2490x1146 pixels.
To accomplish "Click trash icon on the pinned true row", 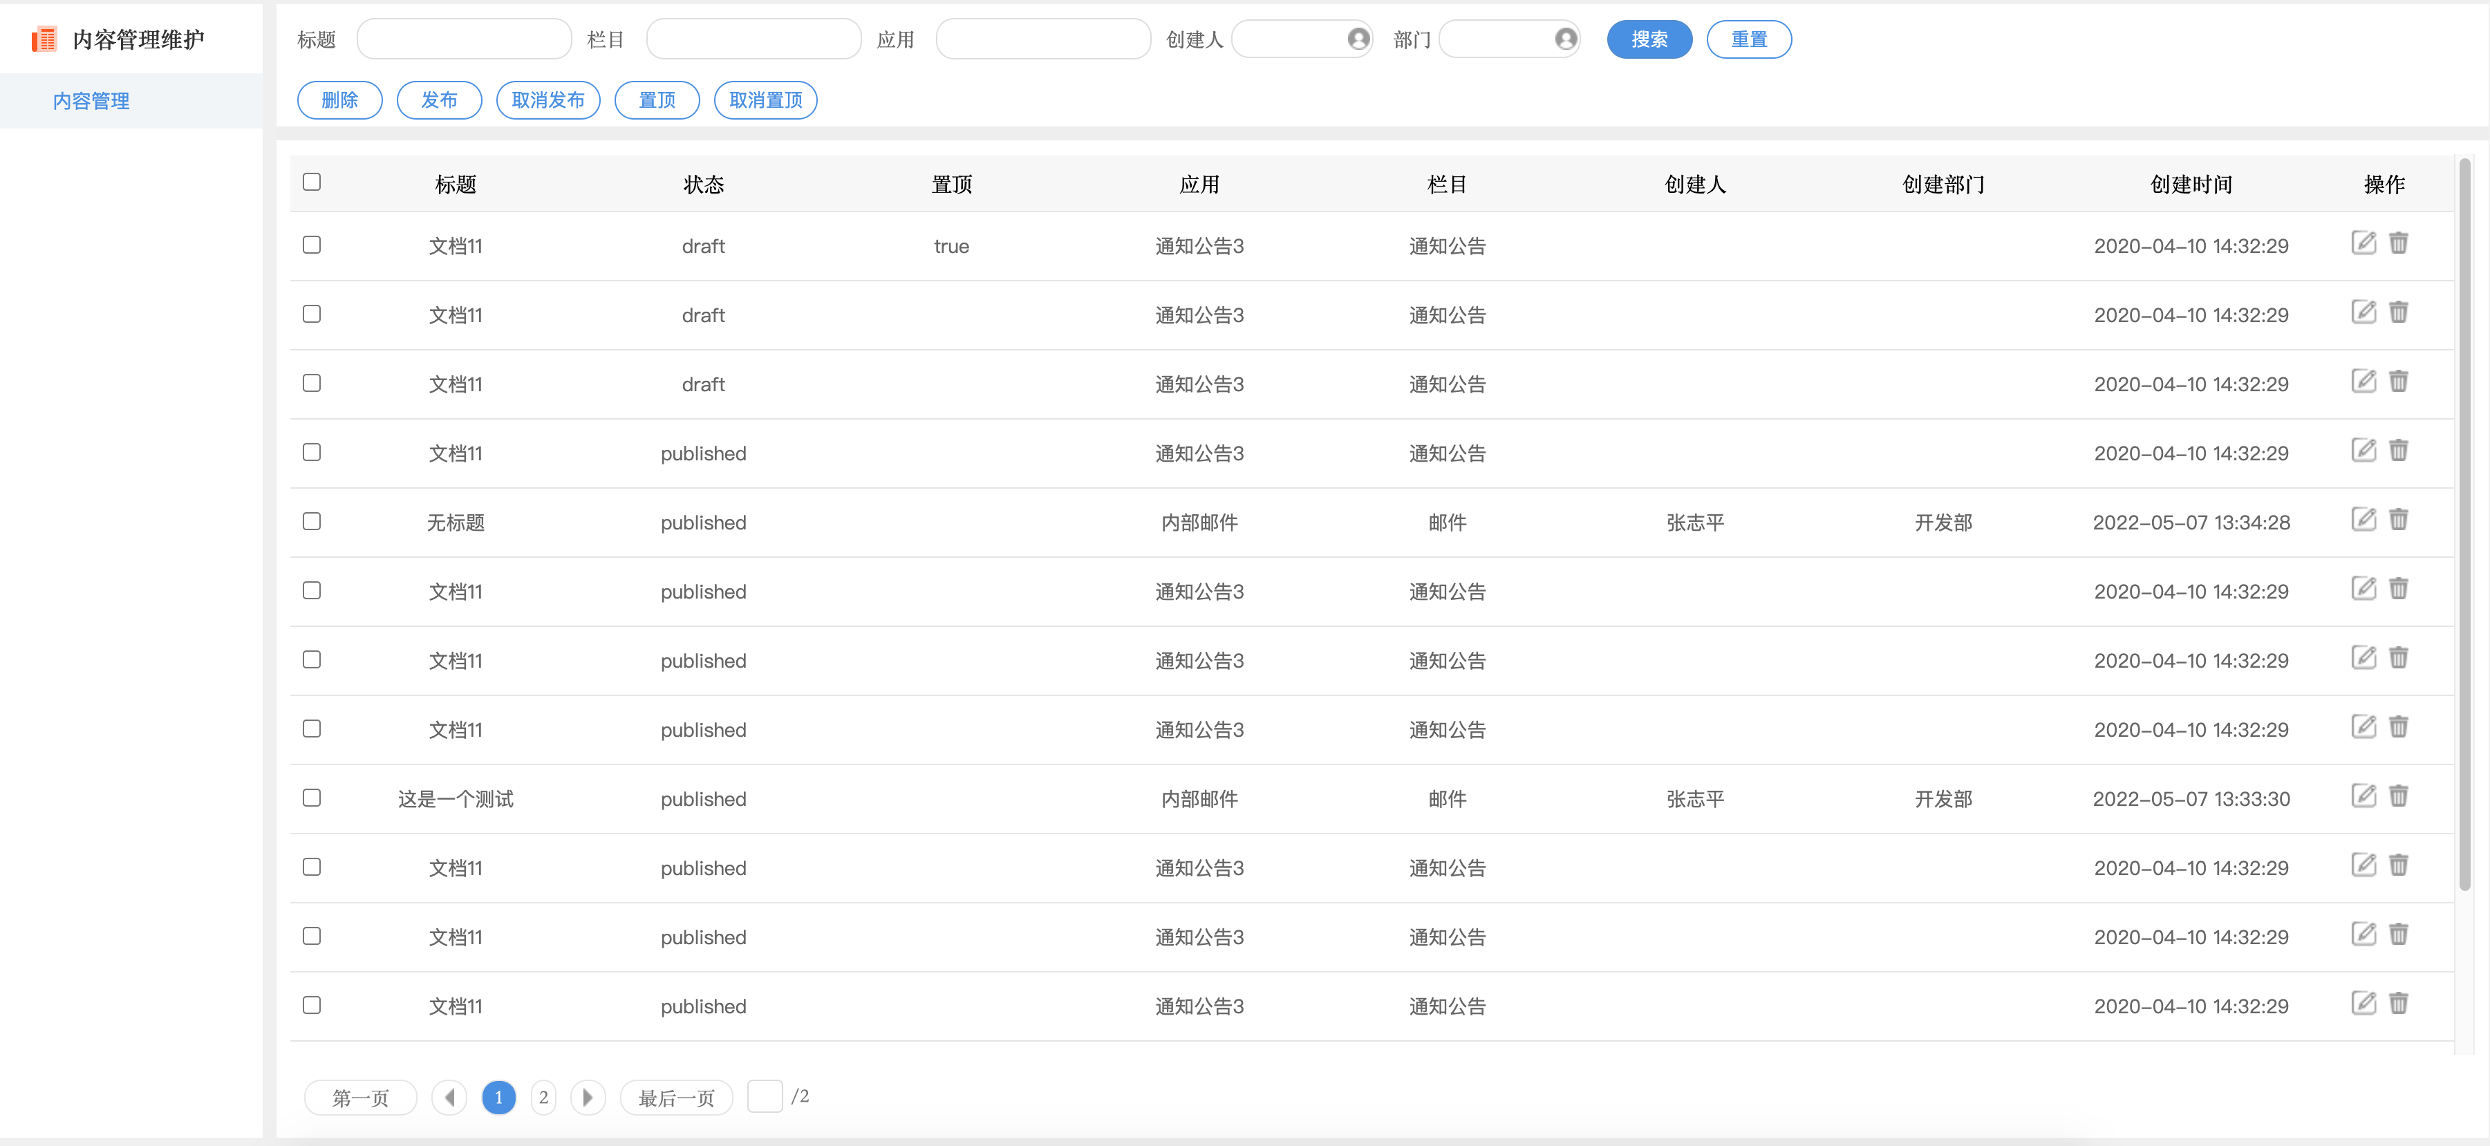I will [2398, 243].
